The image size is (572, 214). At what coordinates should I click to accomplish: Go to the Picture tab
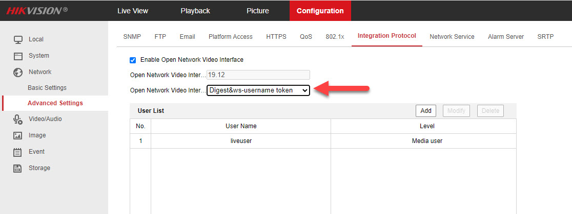257,11
